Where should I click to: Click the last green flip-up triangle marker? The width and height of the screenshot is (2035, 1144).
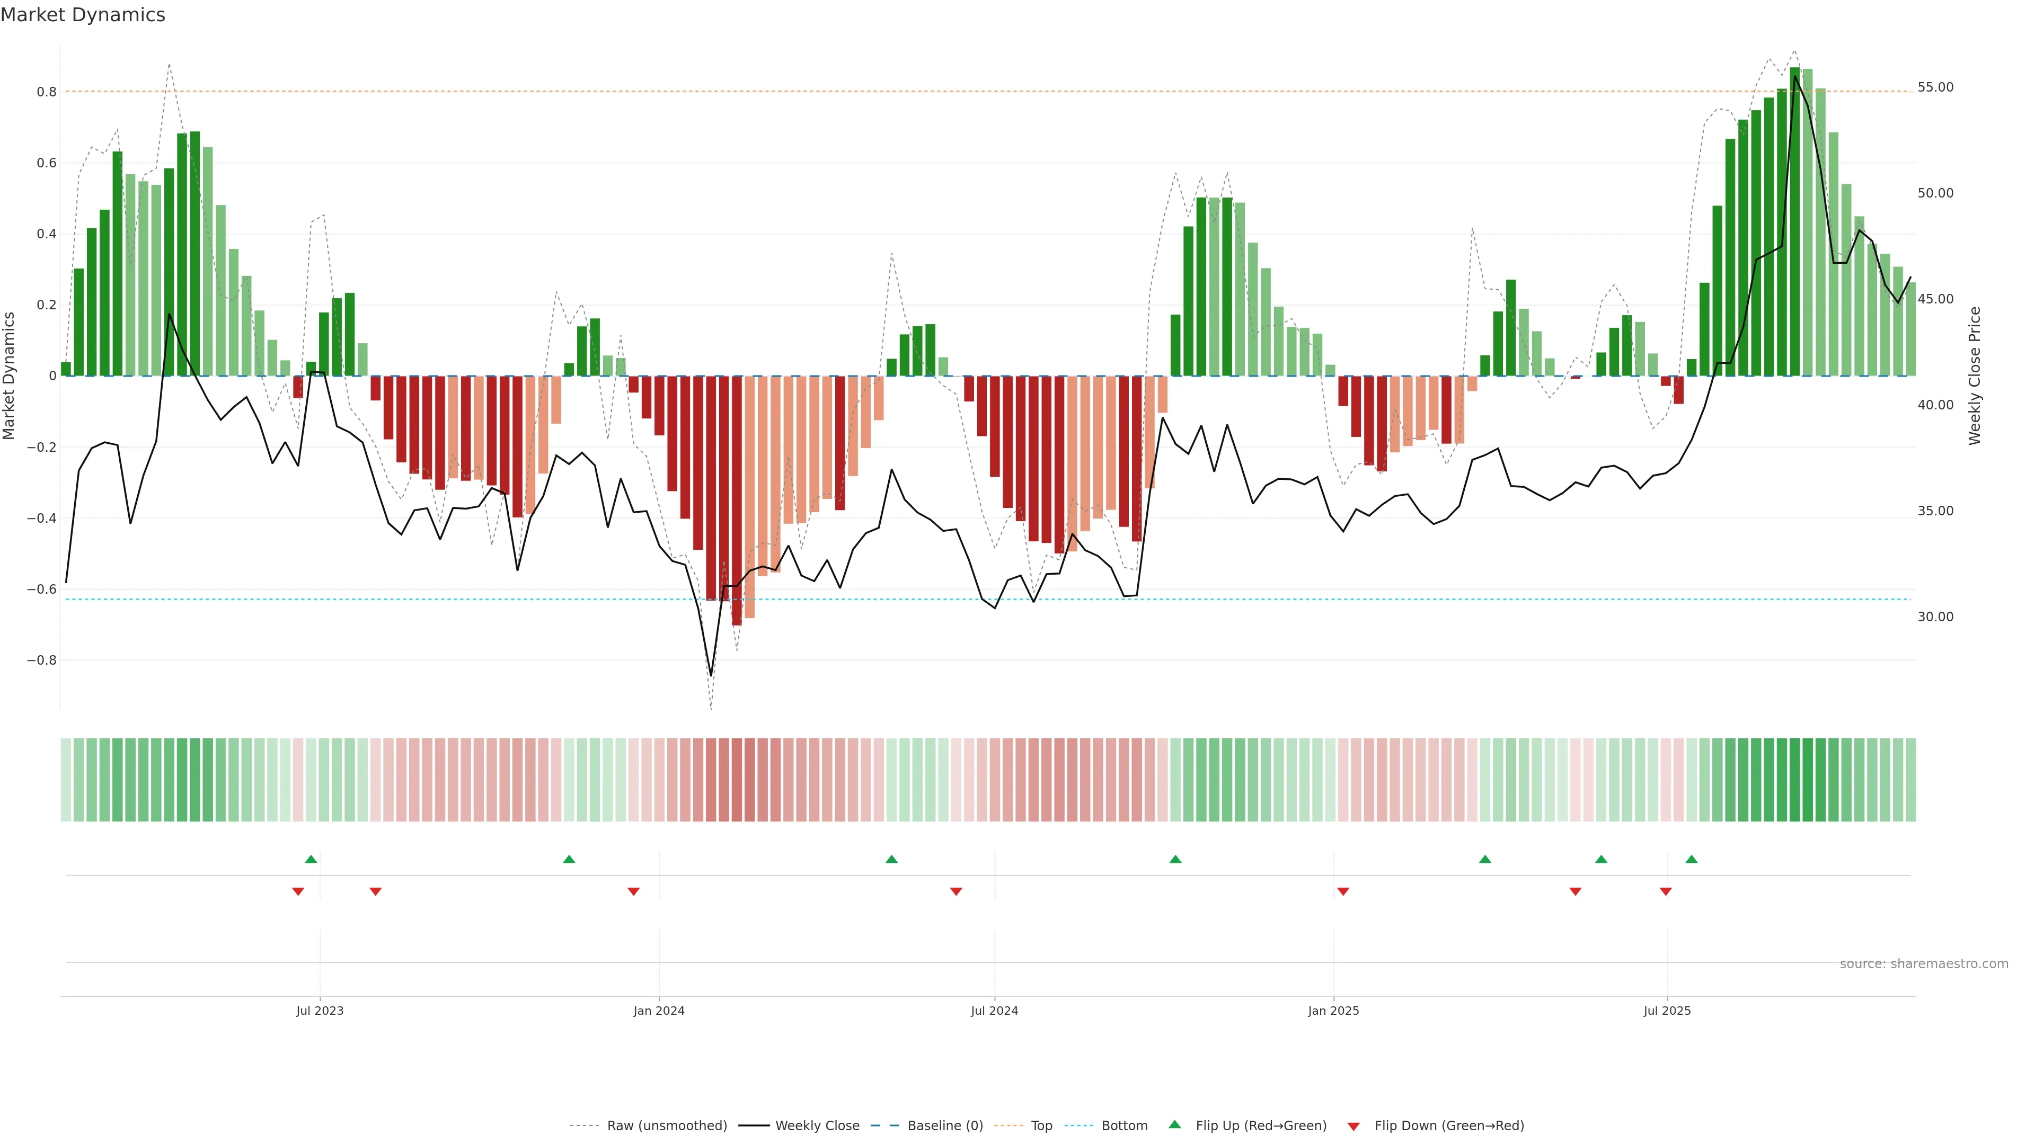point(1692,859)
